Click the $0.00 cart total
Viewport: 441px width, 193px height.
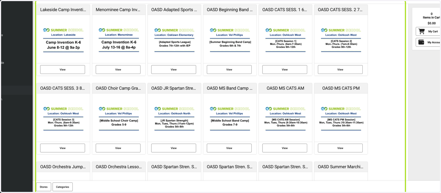[431, 23]
